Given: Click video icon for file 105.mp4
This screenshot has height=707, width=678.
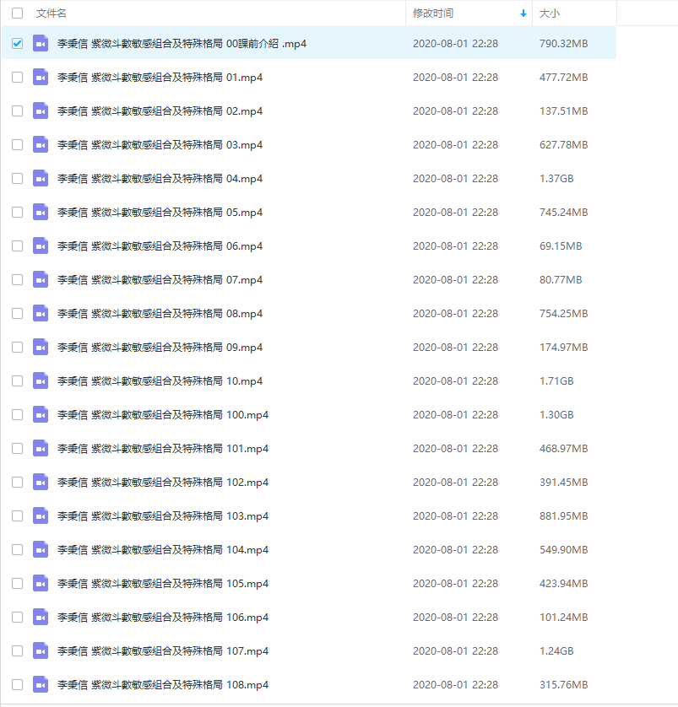Looking at the screenshot, I should point(41,584).
